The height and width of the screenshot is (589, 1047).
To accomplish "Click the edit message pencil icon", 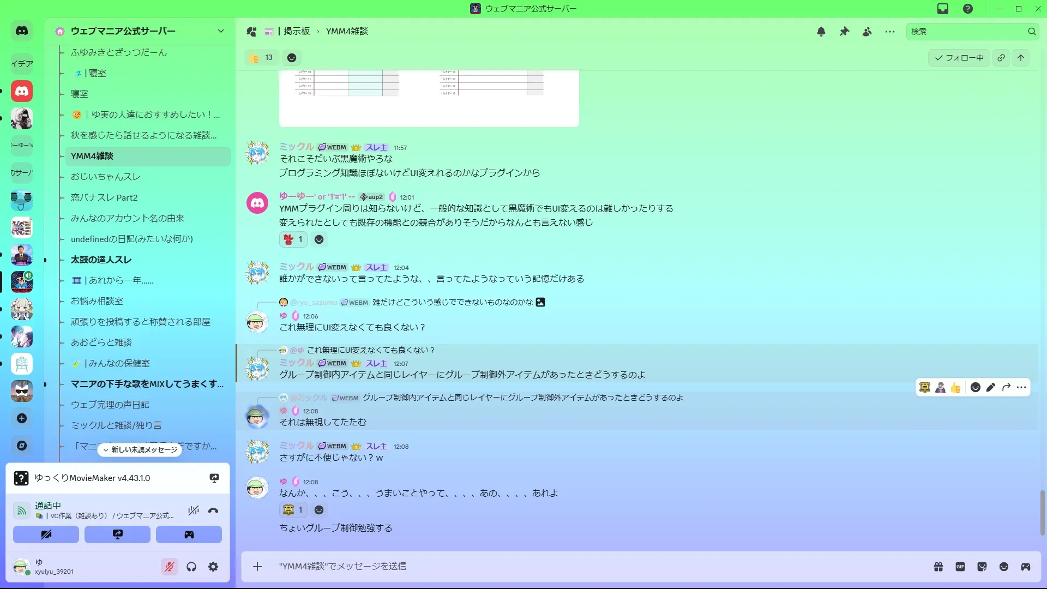I will [x=991, y=387].
